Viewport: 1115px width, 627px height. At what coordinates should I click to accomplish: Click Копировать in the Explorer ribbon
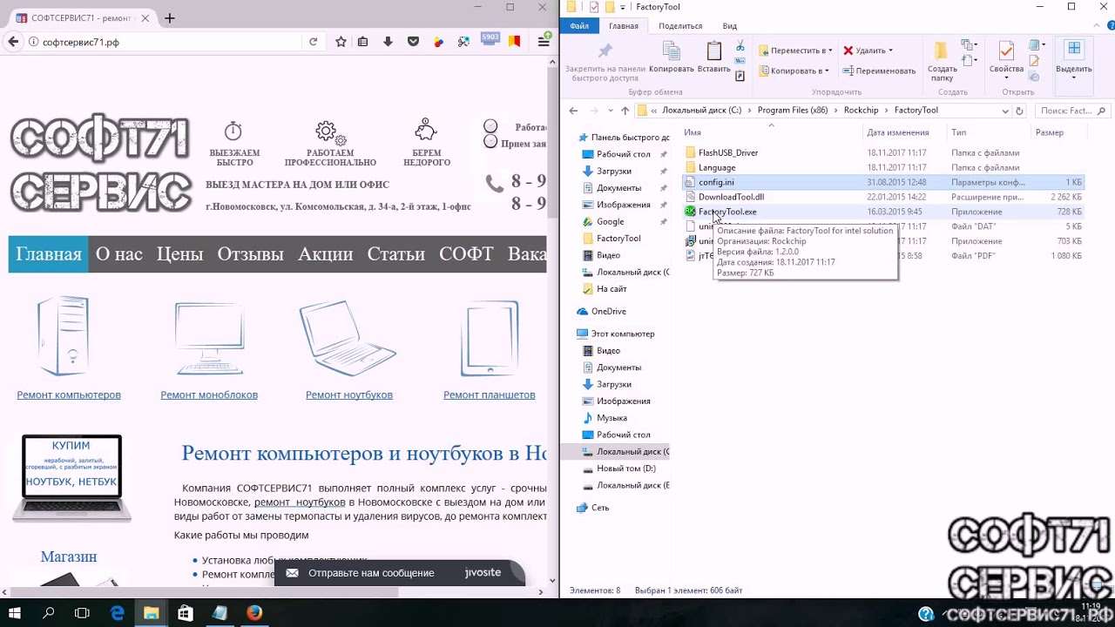672,57
